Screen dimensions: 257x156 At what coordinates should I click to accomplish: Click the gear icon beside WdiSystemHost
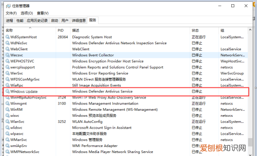click(x=8, y=37)
